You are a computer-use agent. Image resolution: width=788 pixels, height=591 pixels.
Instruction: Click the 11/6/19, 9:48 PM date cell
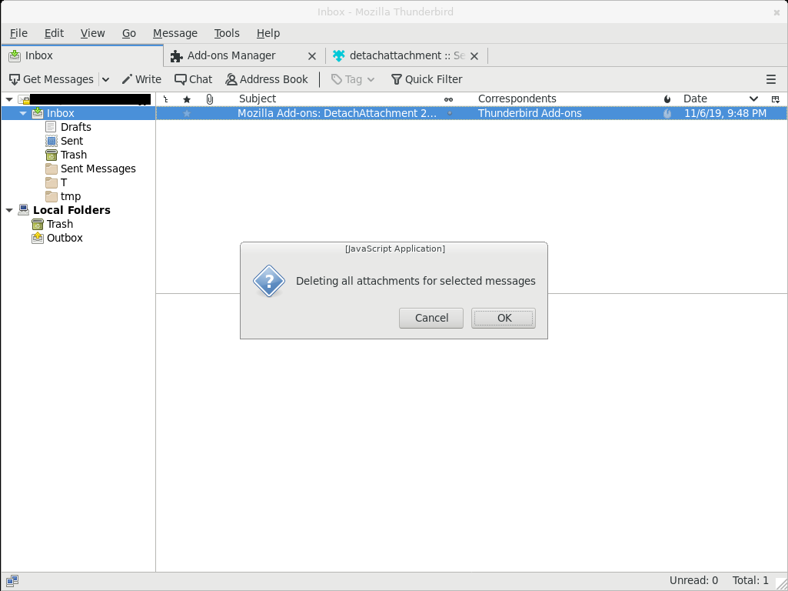(725, 113)
